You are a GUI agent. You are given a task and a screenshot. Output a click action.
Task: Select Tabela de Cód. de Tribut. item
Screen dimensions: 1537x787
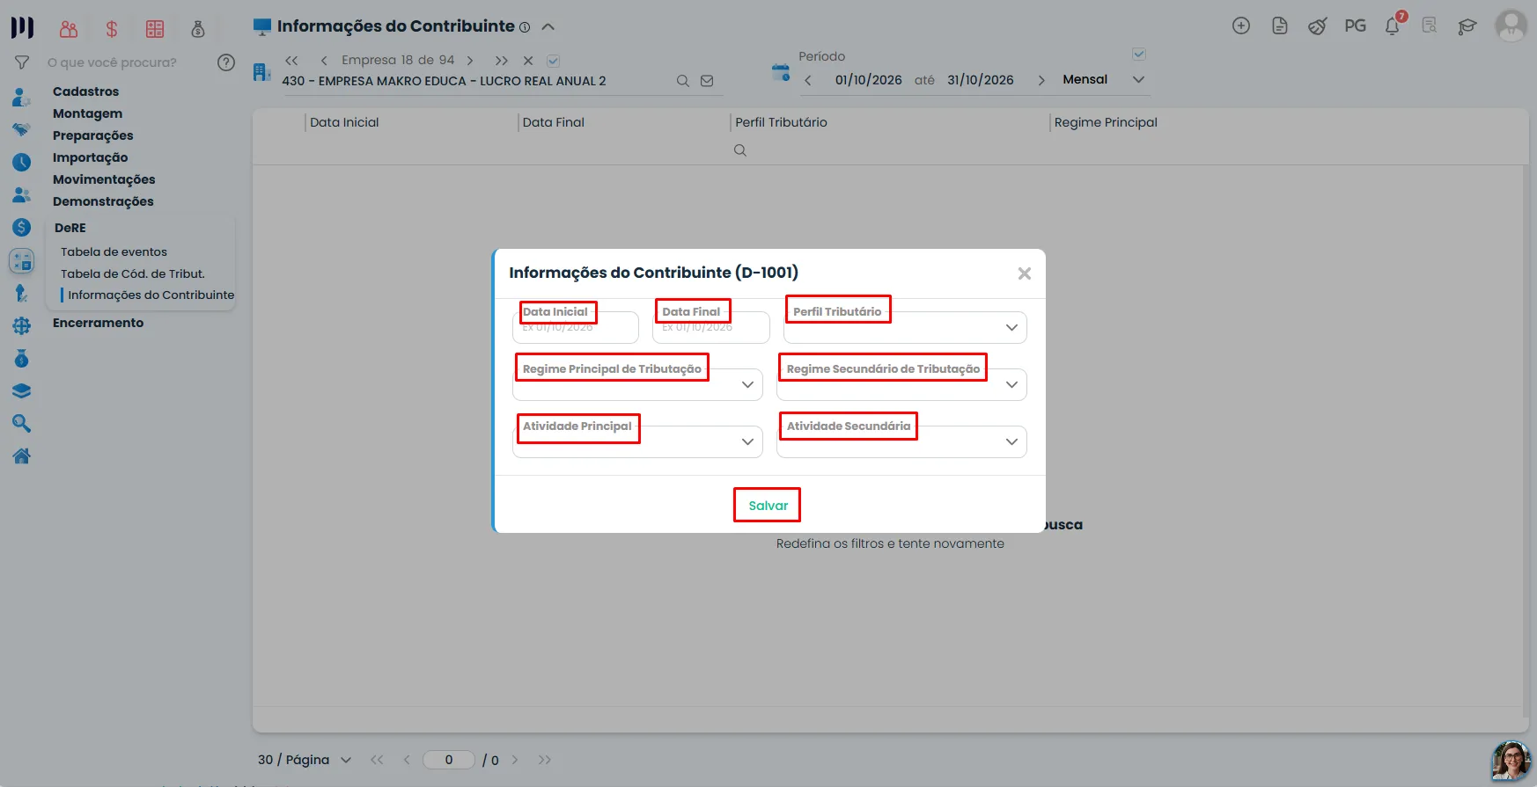click(x=133, y=273)
